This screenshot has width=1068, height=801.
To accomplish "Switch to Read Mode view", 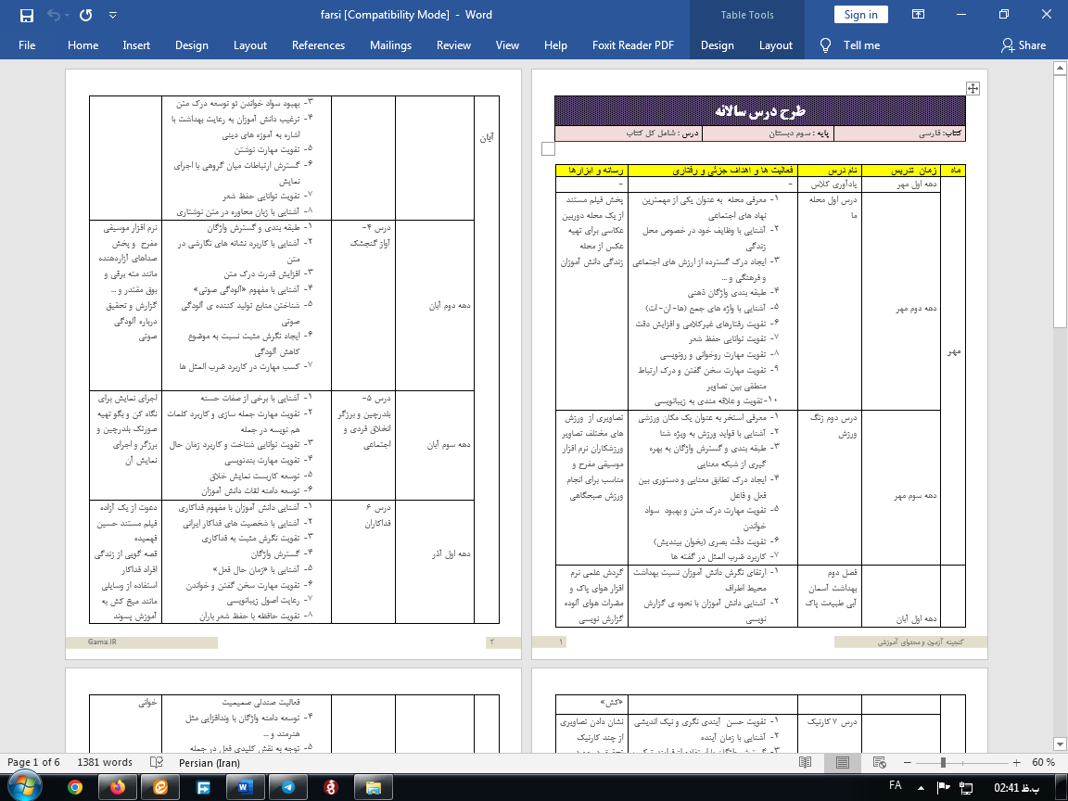I will pyautogui.click(x=805, y=762).
